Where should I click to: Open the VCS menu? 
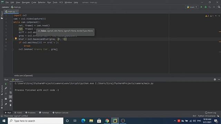[x=61, y=2]
